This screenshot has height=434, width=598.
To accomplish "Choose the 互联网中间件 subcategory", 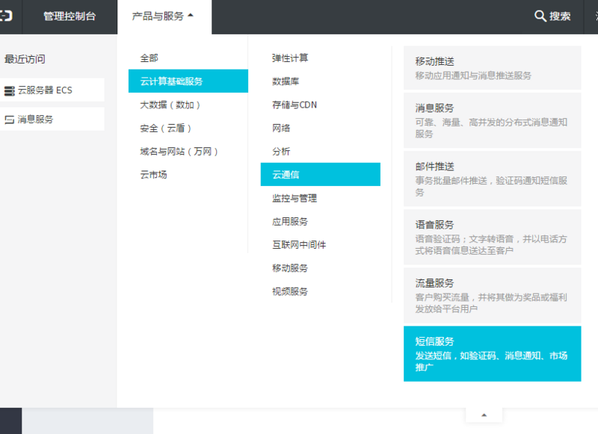I will (x=321, y=244).
